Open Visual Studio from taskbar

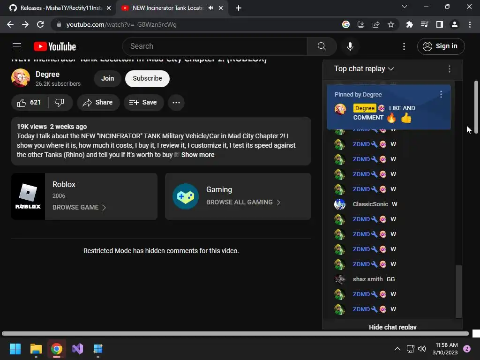(77, 349)
